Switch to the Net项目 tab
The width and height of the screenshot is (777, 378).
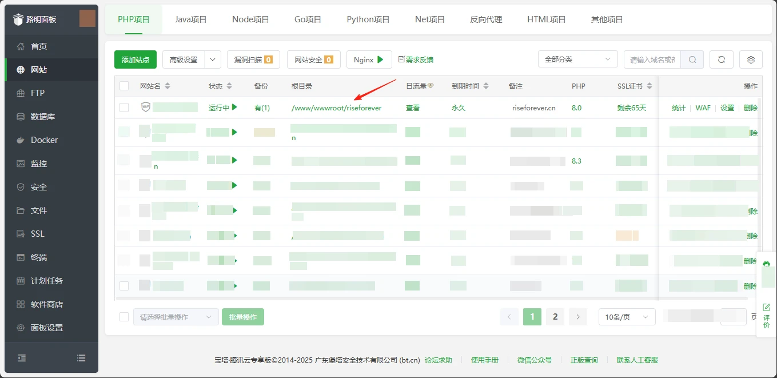point(430,19)
